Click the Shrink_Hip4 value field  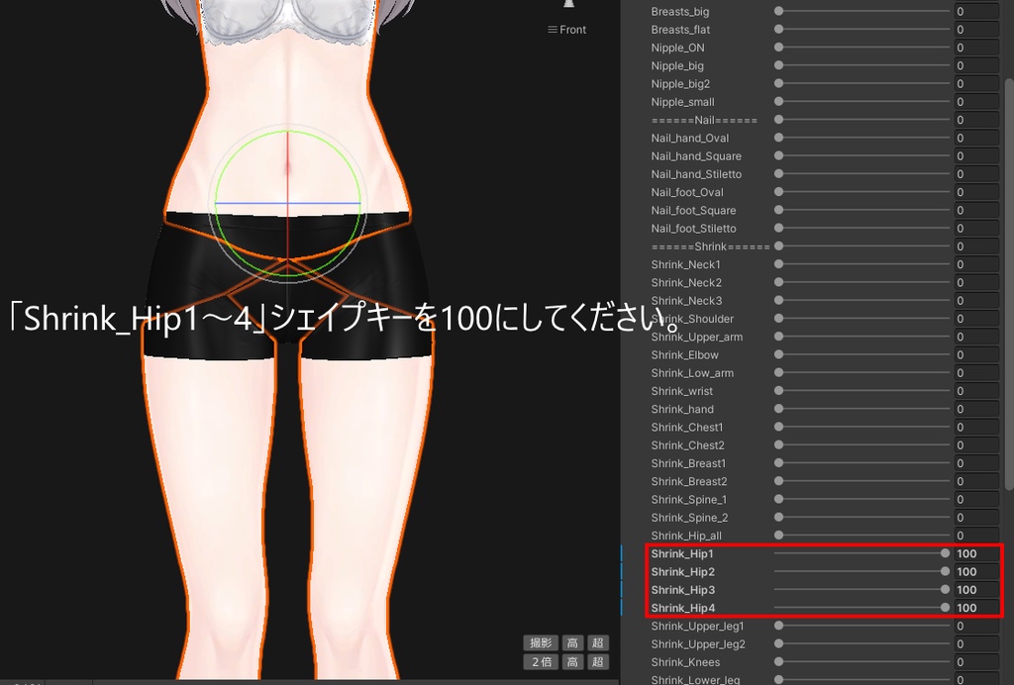tap(976, 608)
